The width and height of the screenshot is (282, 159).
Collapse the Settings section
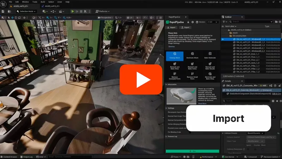click(x=166, y=108)
